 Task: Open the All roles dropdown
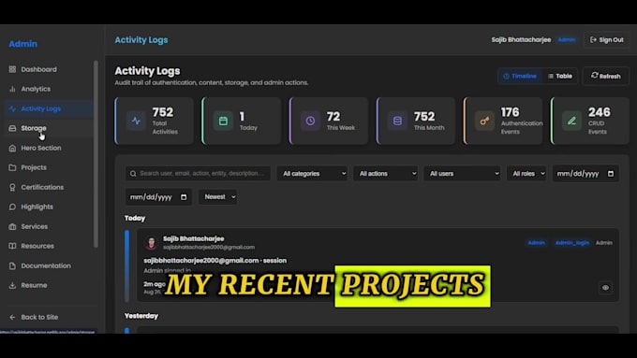[x=526, y=174]
